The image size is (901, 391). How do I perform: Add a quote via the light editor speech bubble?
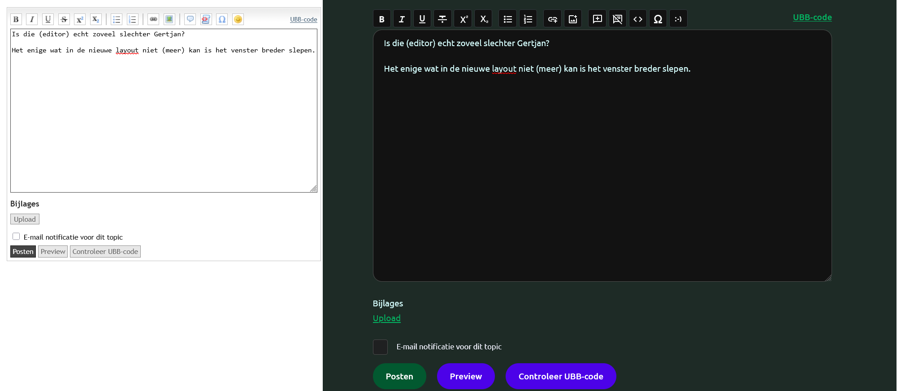(190, 19)
